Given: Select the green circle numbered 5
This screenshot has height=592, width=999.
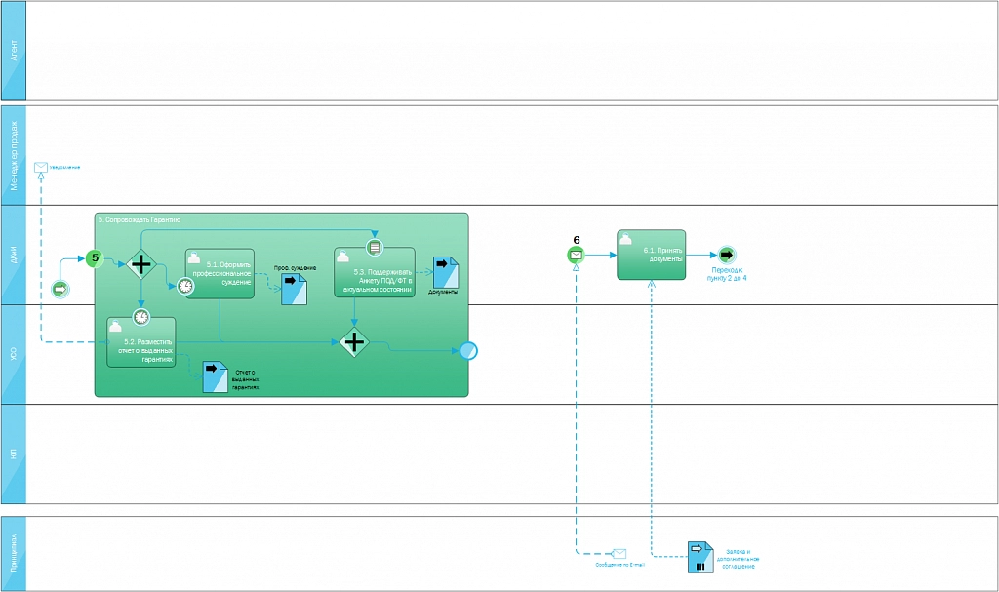Looking at the screenshot, I should click(95, 259).
